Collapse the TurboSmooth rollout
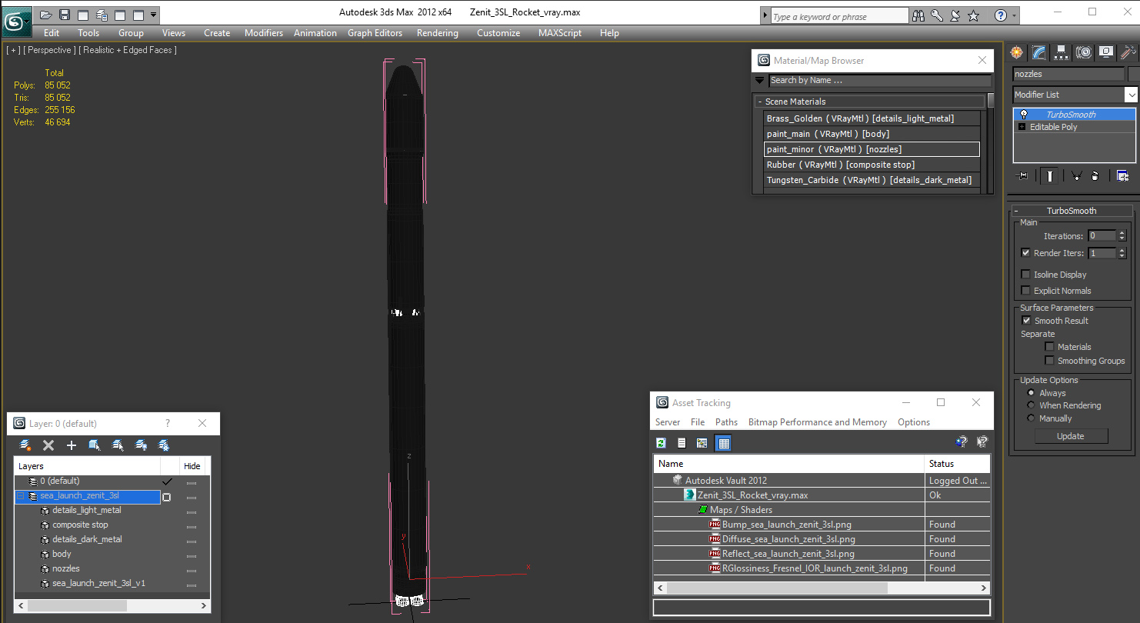The image size is (1140, 623). pos(1072,211)
